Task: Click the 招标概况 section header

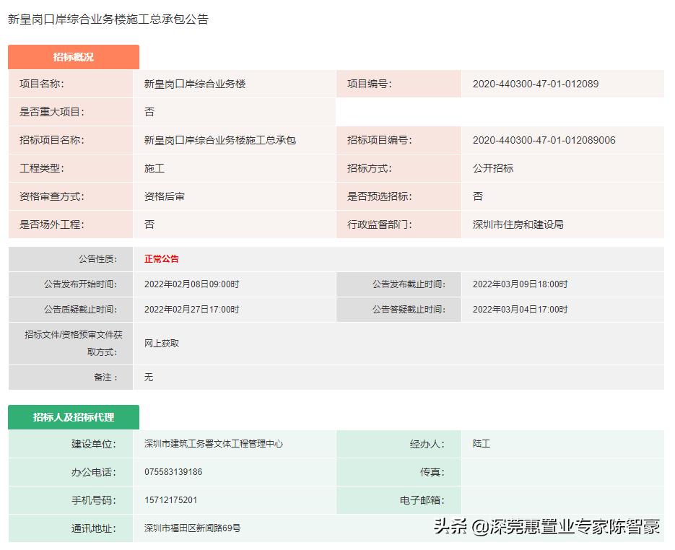Action: [x=74, y=57]
